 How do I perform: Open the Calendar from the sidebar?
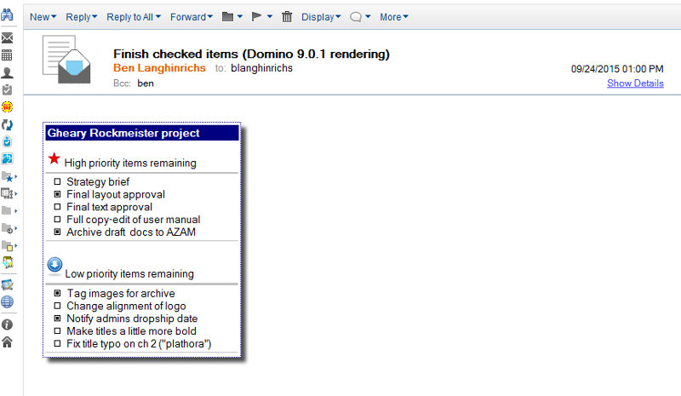point(7,55)
